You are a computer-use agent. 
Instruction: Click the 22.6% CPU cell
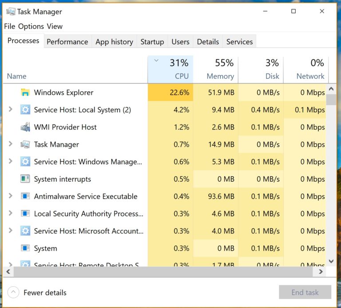click(170, 93)
